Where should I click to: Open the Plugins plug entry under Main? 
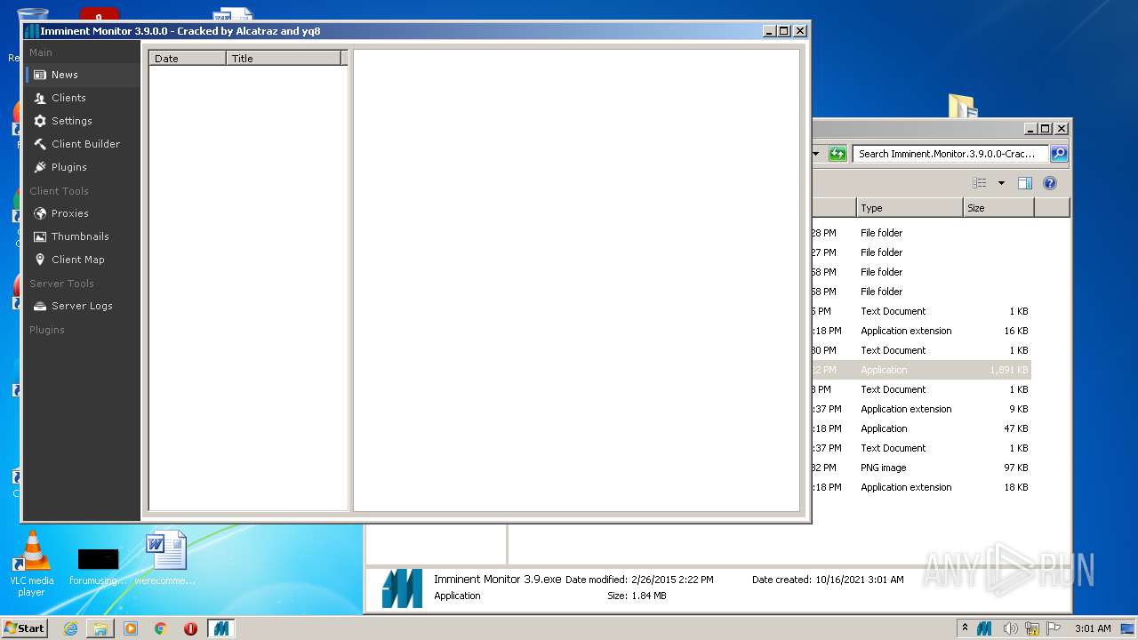(x=82, y=167)
